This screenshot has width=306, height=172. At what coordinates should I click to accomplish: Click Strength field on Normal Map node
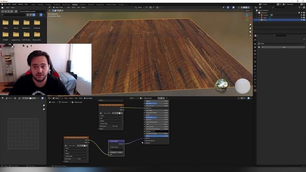click(116, 152)
